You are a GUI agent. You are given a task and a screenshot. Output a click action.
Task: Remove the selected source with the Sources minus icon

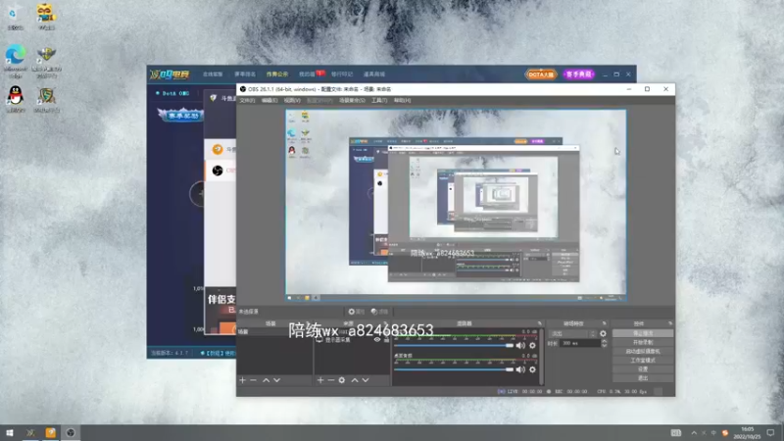tap(331, 380)
